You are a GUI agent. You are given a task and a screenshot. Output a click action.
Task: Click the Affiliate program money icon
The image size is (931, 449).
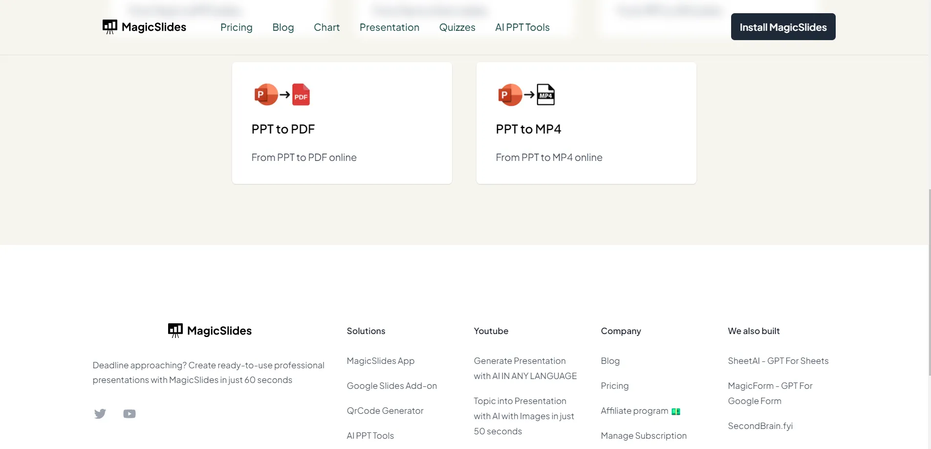(676, 411)
